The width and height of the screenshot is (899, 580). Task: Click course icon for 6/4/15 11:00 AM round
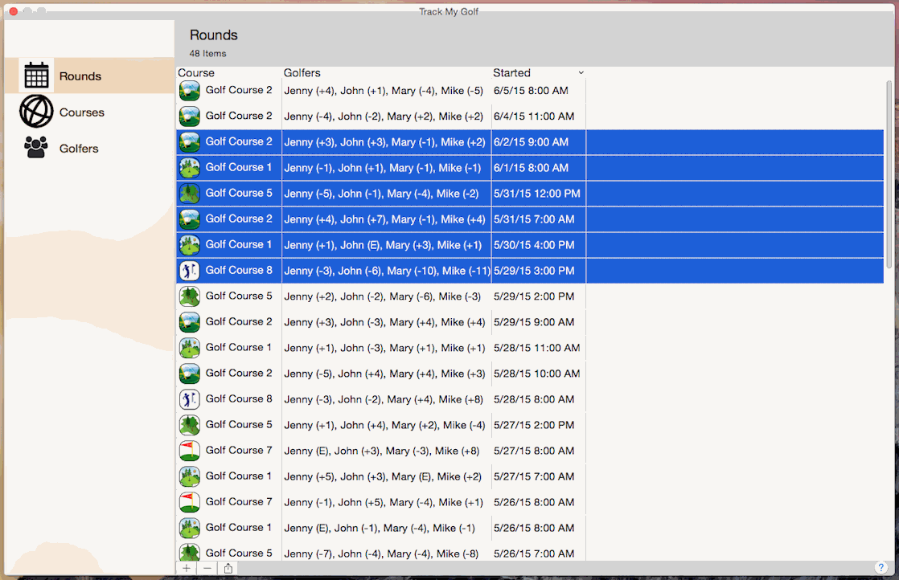(189, 116)
